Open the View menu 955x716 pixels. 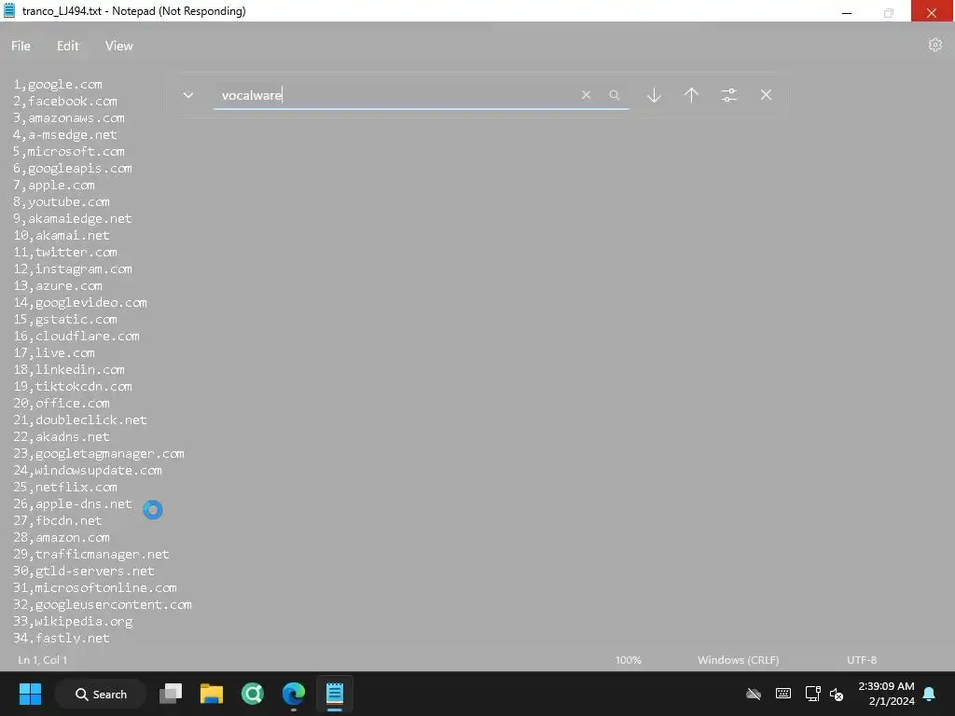coord(118,46)
